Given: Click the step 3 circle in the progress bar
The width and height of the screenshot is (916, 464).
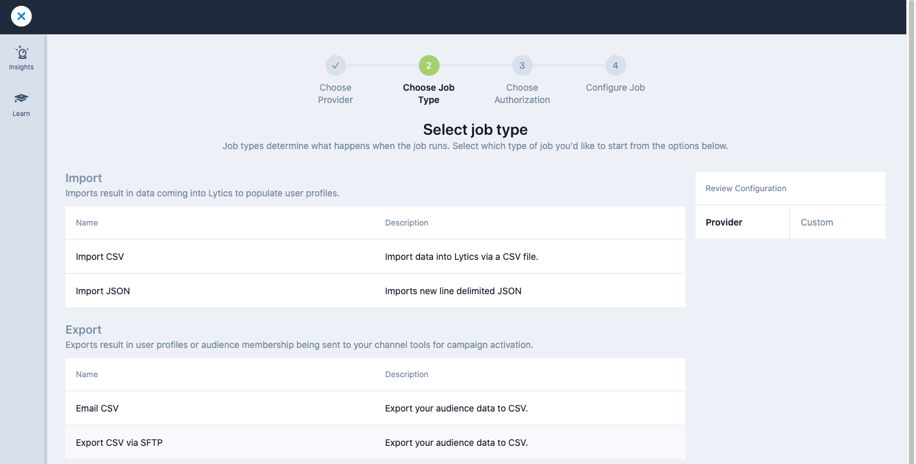Looking at the screenshot, I should pyautogui.click(x=522, y=65).
